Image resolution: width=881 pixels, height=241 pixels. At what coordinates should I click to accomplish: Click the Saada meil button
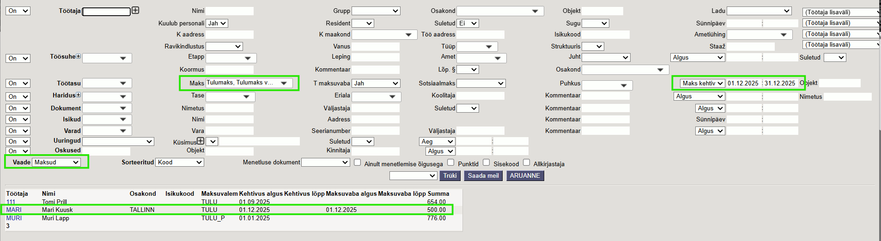tap(483, 176)
